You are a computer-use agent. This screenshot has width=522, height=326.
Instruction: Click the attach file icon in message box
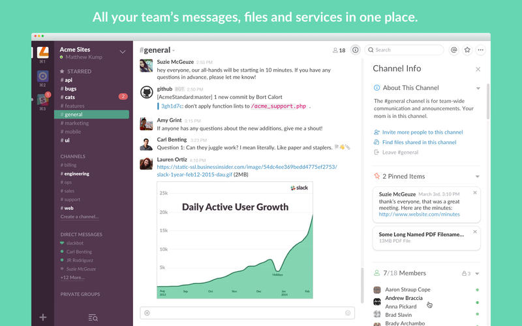pos(147,313)
